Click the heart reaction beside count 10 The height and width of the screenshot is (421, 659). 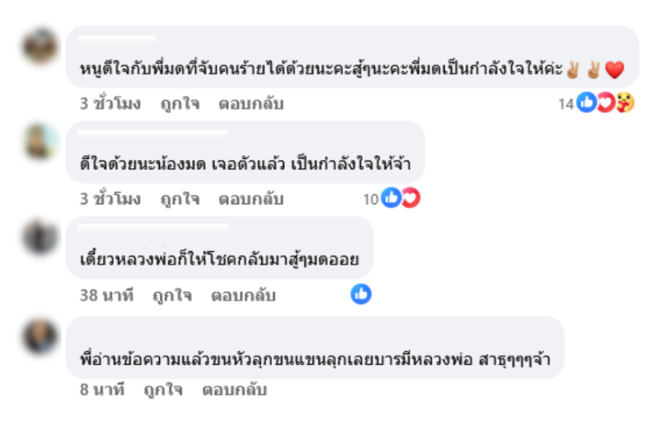[409, 199]
